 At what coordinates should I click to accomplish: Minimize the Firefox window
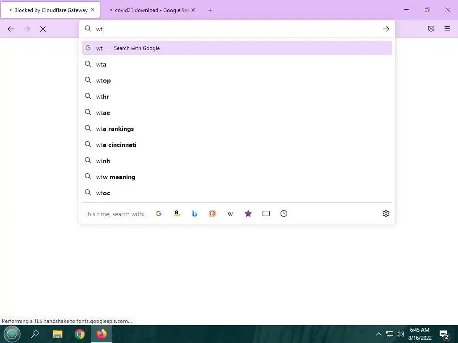point(406,10)
